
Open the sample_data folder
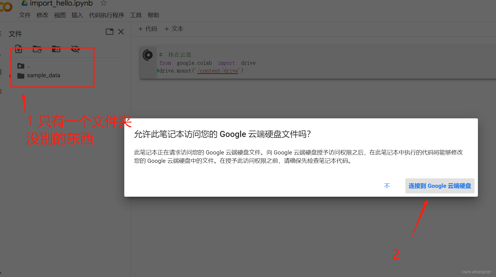39,75
